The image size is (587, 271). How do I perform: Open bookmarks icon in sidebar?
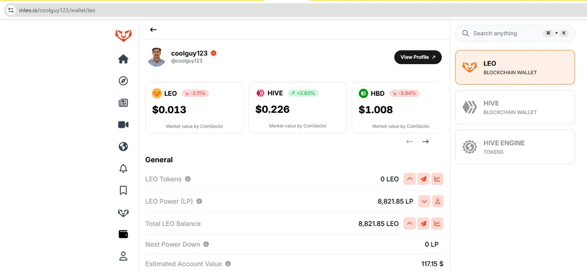point(123,190)
